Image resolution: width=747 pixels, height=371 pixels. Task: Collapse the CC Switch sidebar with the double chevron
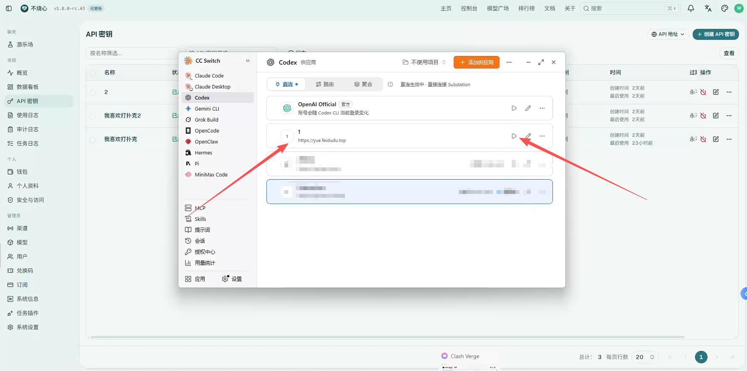pyautogui.click(x=248, y=61)
